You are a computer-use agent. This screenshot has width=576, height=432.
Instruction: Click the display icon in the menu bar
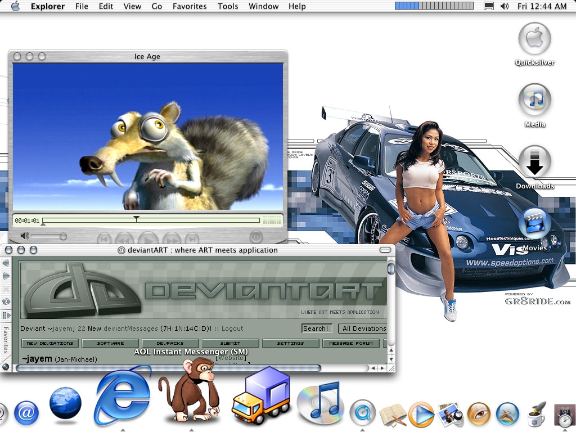click(x=489, y=6)
